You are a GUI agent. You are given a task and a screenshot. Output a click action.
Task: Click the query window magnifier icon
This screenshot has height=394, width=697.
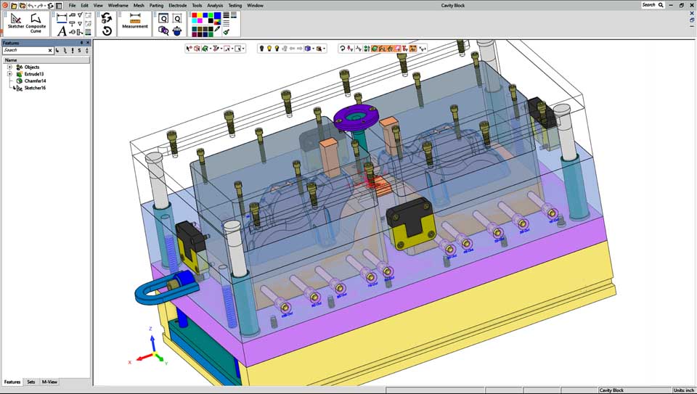pos(163,18)
